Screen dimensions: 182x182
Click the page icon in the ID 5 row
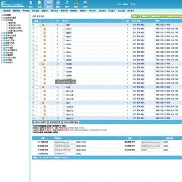coord(45,40)
